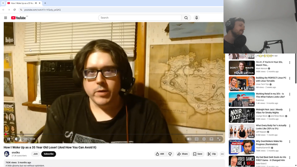Image resolution: width=297 pixels, height=167 pixels.
Task: Click the Linus Tech Tips channel name
Action: [x=262, y=84]
